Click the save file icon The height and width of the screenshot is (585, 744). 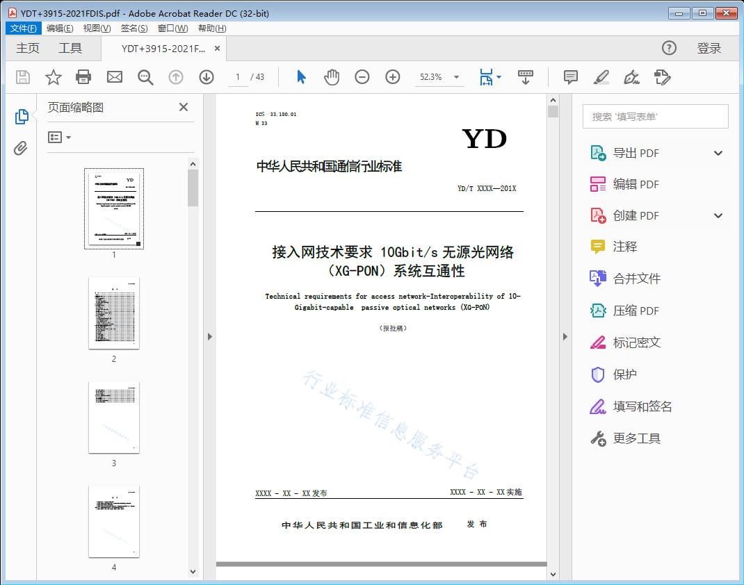(x=22, y=77)
